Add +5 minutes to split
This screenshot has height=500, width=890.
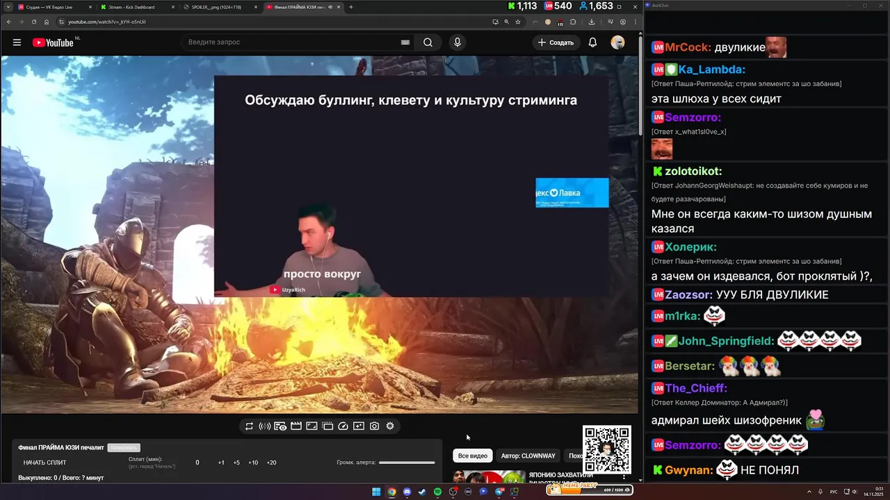(236, 462)
